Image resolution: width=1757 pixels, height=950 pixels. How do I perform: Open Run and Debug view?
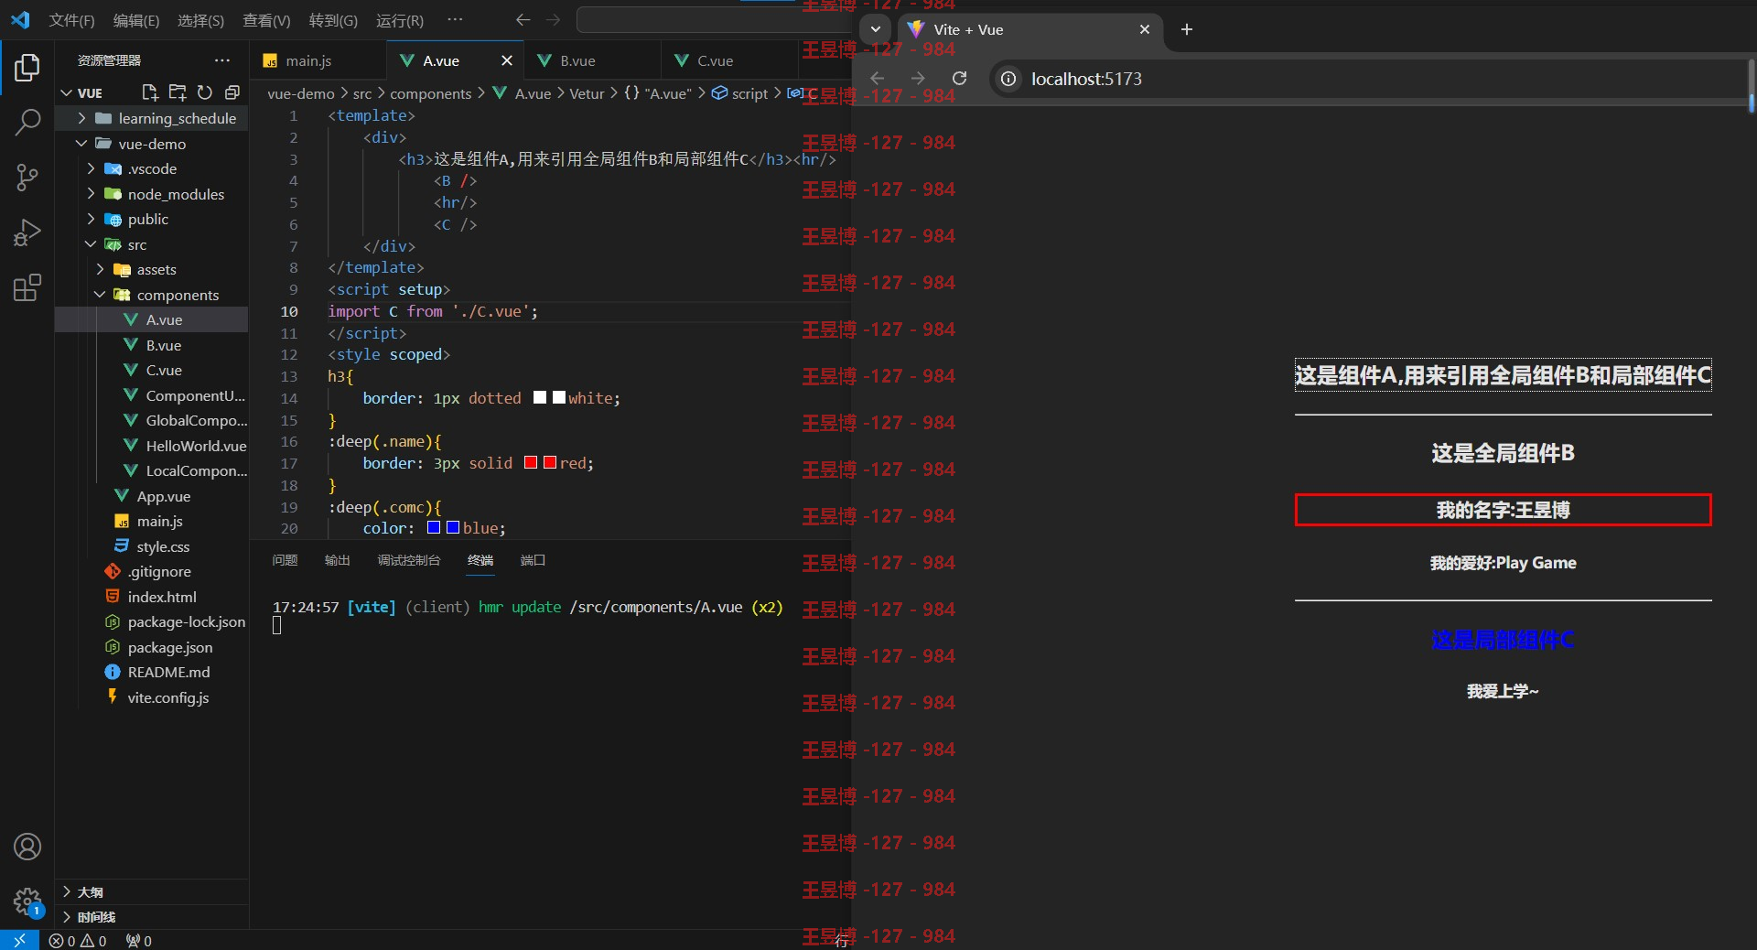tap(27, 232)
